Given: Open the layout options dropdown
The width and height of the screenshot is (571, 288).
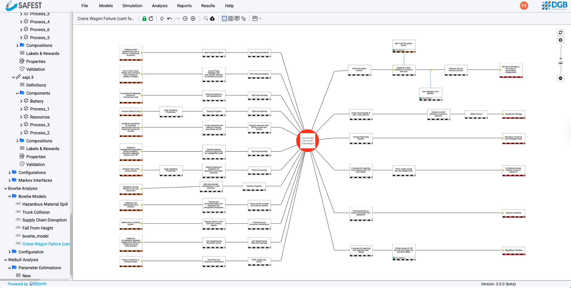Looking at the screenshot, I should pos(256,19).
